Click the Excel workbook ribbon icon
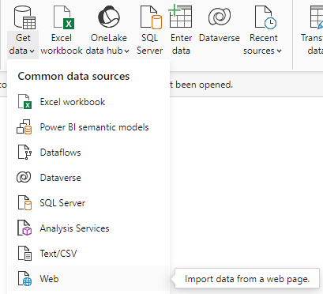 pyautogui.click(x=64, y=17)
